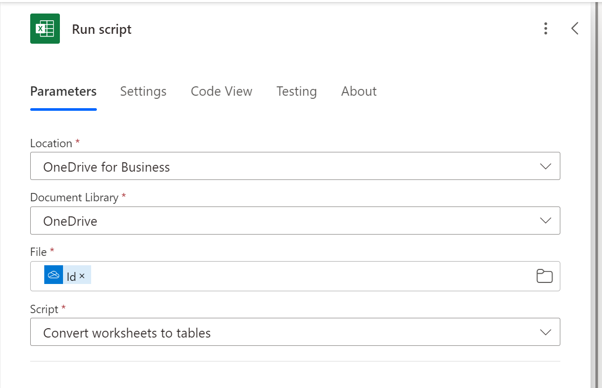Image resolution: width=602 pixels, height=388 pixels.
Task: Click the Convert worksheets to tables script value
Action: [x=127, y=333]
